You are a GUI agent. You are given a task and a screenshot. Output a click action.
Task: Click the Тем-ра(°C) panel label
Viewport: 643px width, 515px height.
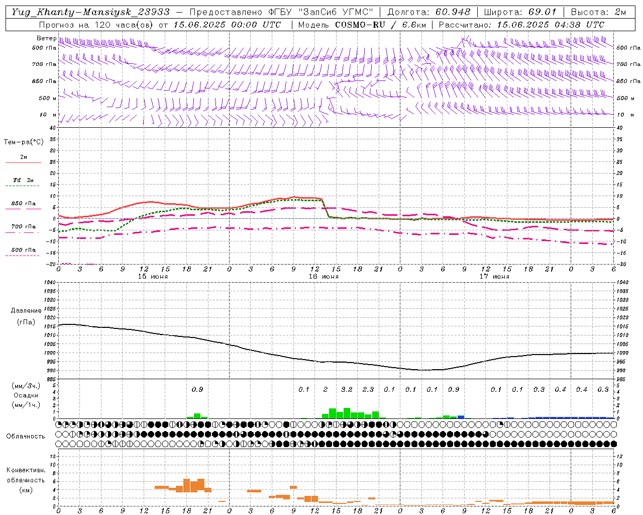click(x=24, y=142)
